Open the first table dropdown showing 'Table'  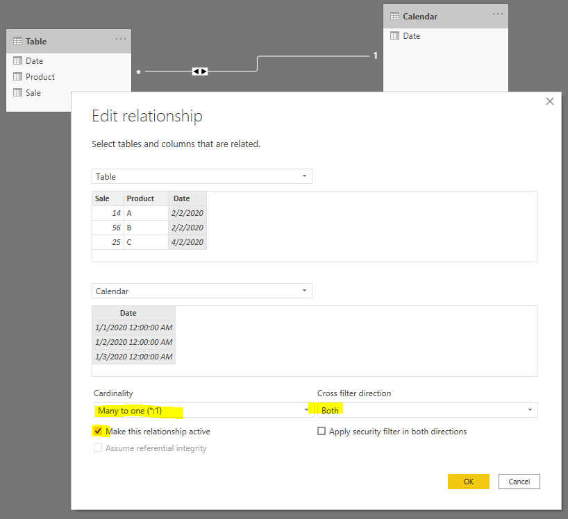point(202,176)
